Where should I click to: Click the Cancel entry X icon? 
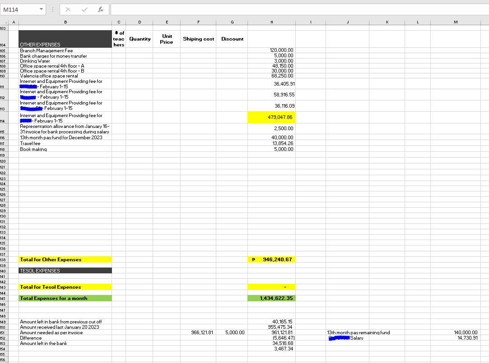point(68,9)
